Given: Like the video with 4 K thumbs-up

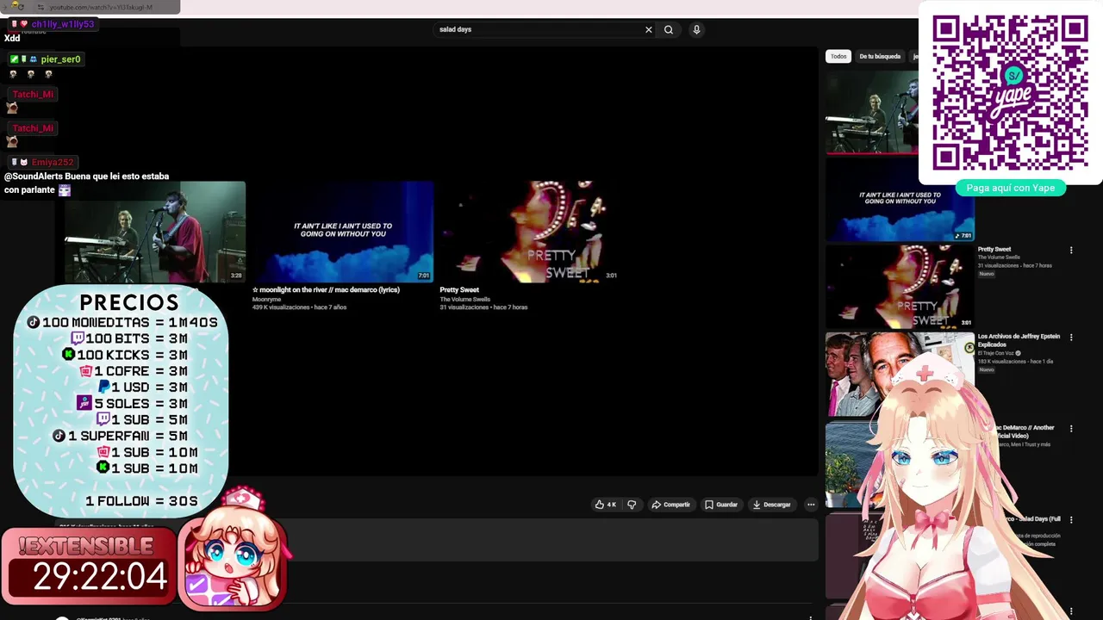Looking at the screenshot, I should click(x=606, y=505).
